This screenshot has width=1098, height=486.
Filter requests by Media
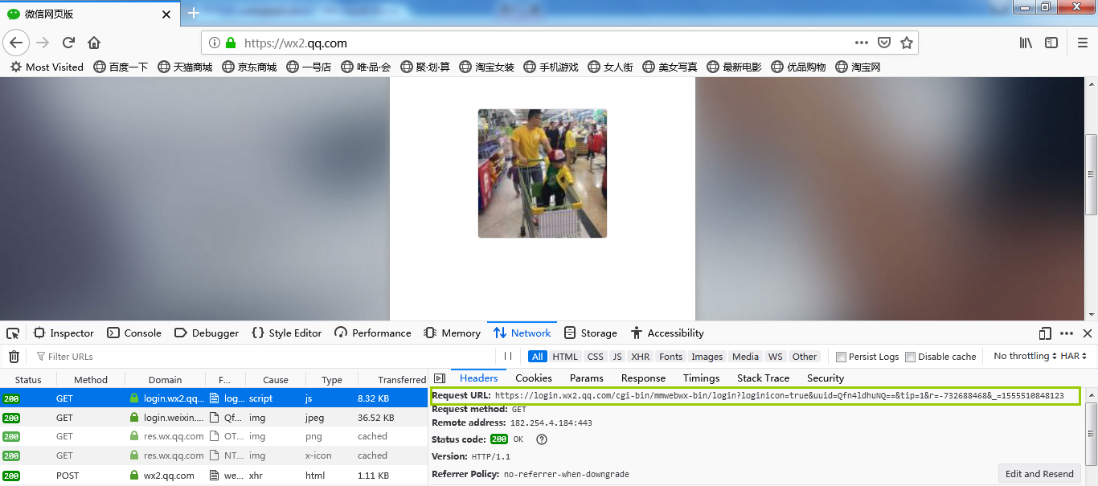coord(745,357)
